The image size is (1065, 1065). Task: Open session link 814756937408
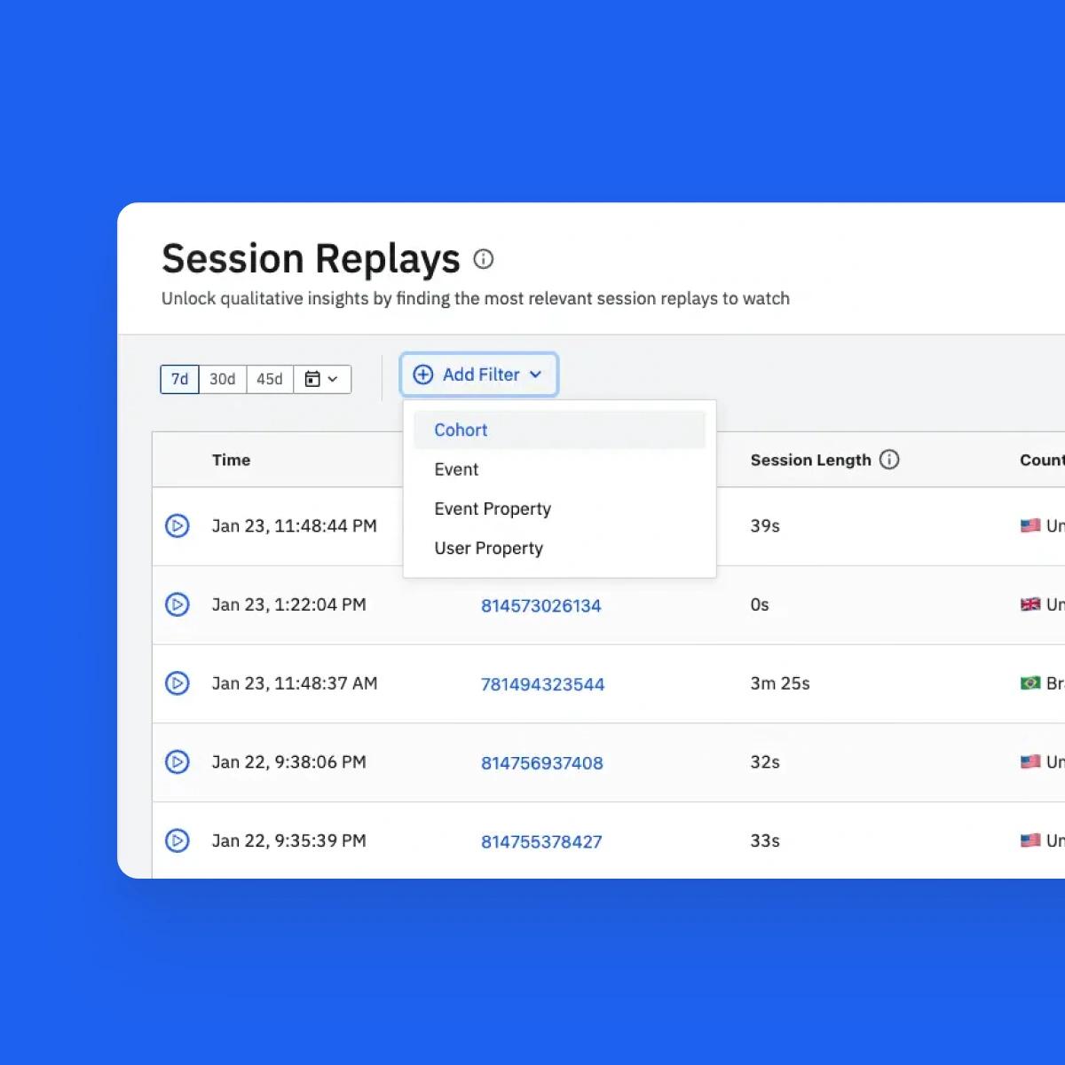point(541,763)
